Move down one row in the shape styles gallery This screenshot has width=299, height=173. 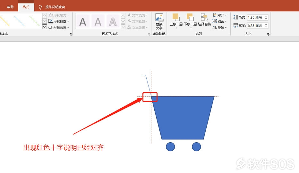point(44,21)
